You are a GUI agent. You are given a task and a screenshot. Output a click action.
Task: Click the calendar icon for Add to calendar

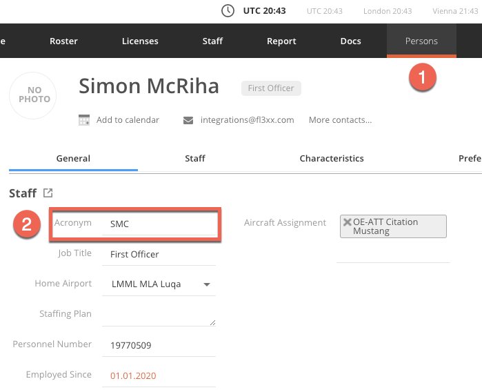(84, 120)
